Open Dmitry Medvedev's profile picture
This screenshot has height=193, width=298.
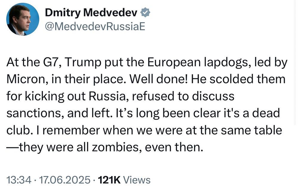[23, 19]
